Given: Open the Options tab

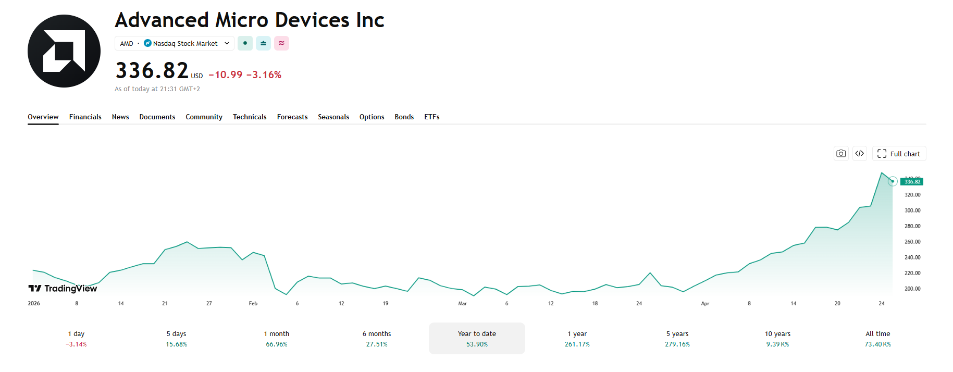Looking at the screenshot, I should pyautogui.click(x=372, y=117).
